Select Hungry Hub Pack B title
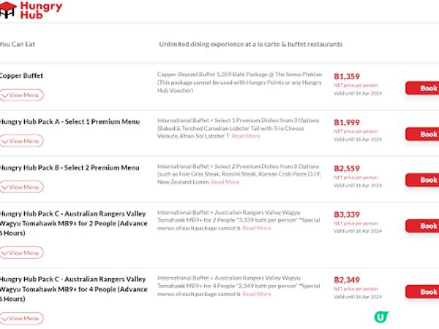The width and height of the screenshot is (439, 329). (x=70, y=167)
